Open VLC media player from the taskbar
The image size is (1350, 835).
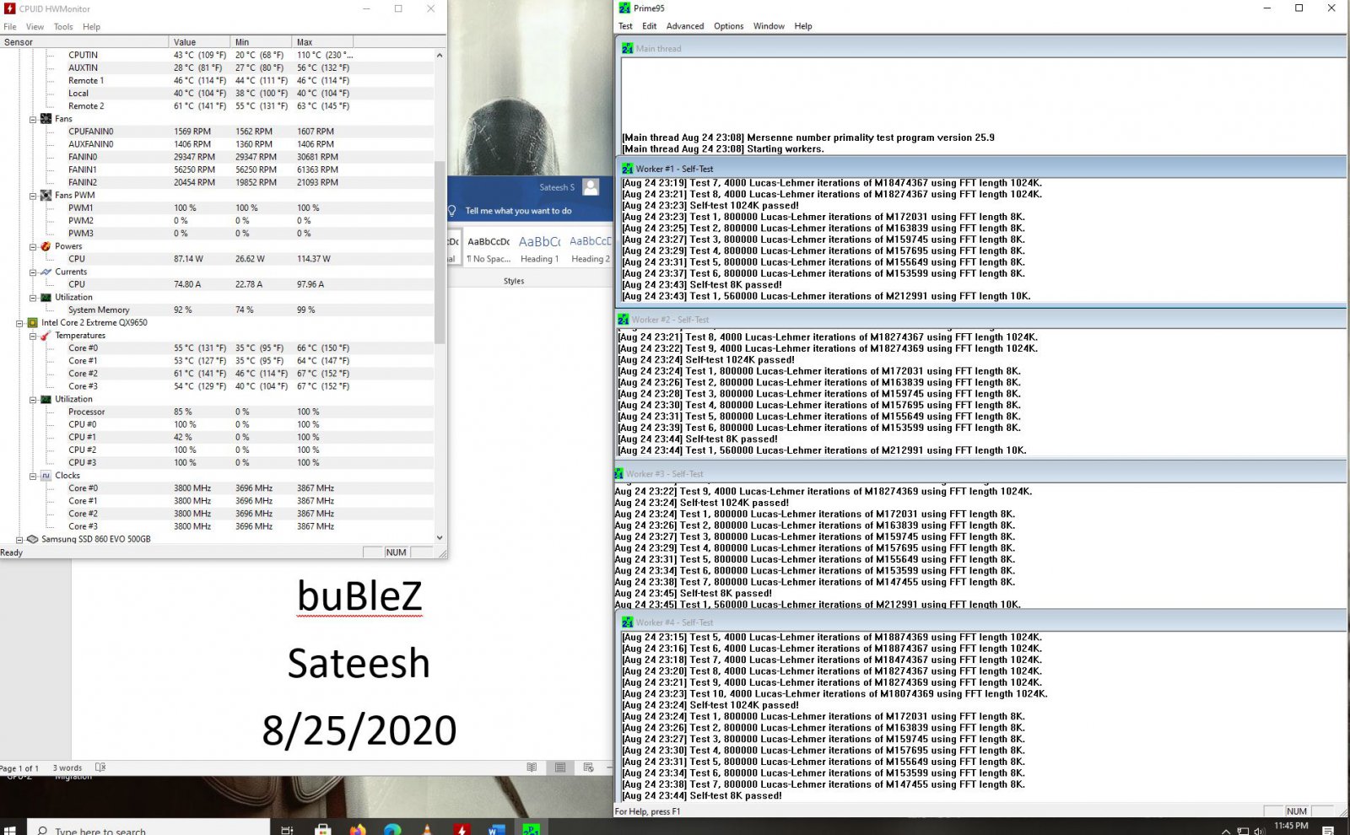coord(427,829)
